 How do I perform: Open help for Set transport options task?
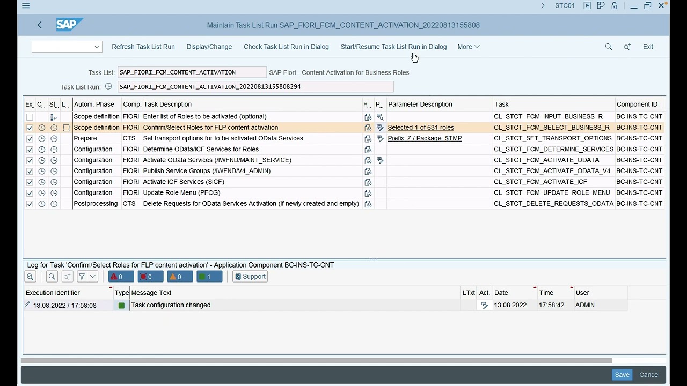point(368,138)
